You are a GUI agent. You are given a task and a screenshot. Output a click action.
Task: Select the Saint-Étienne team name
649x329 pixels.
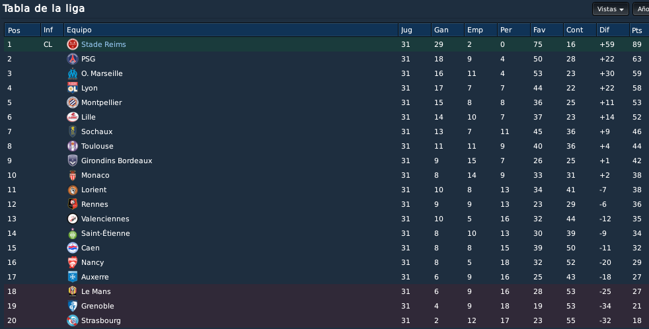(x=106, y=233)
